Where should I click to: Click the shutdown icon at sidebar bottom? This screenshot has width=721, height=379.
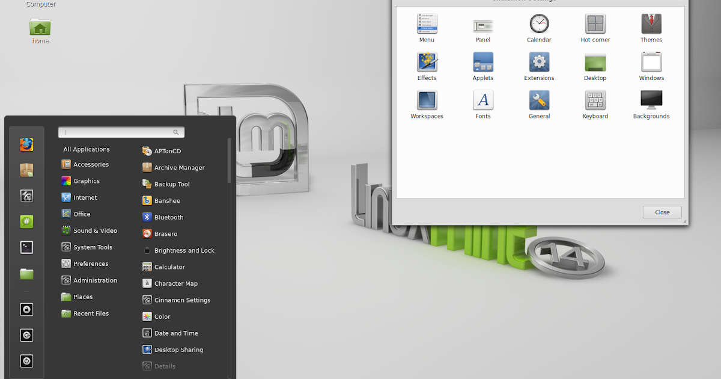tap(26, 361)
